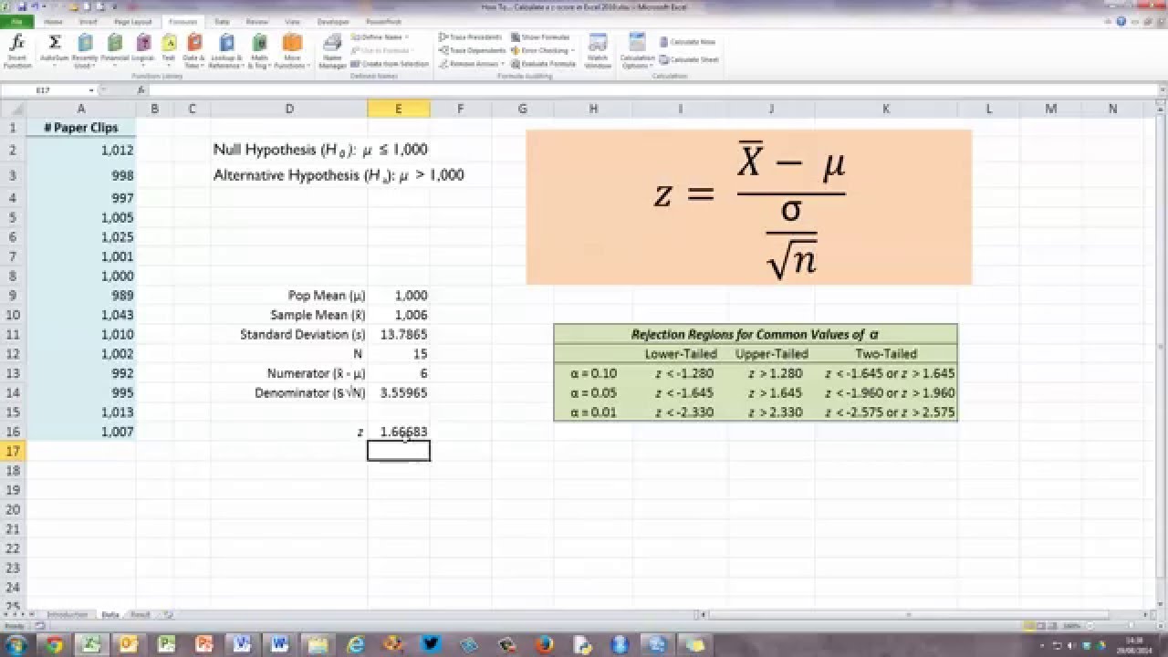Expand the Define Name dropdown arrow

(407, 37)
